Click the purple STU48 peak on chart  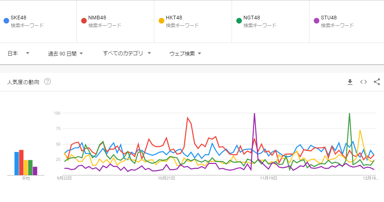pos(255,114)
